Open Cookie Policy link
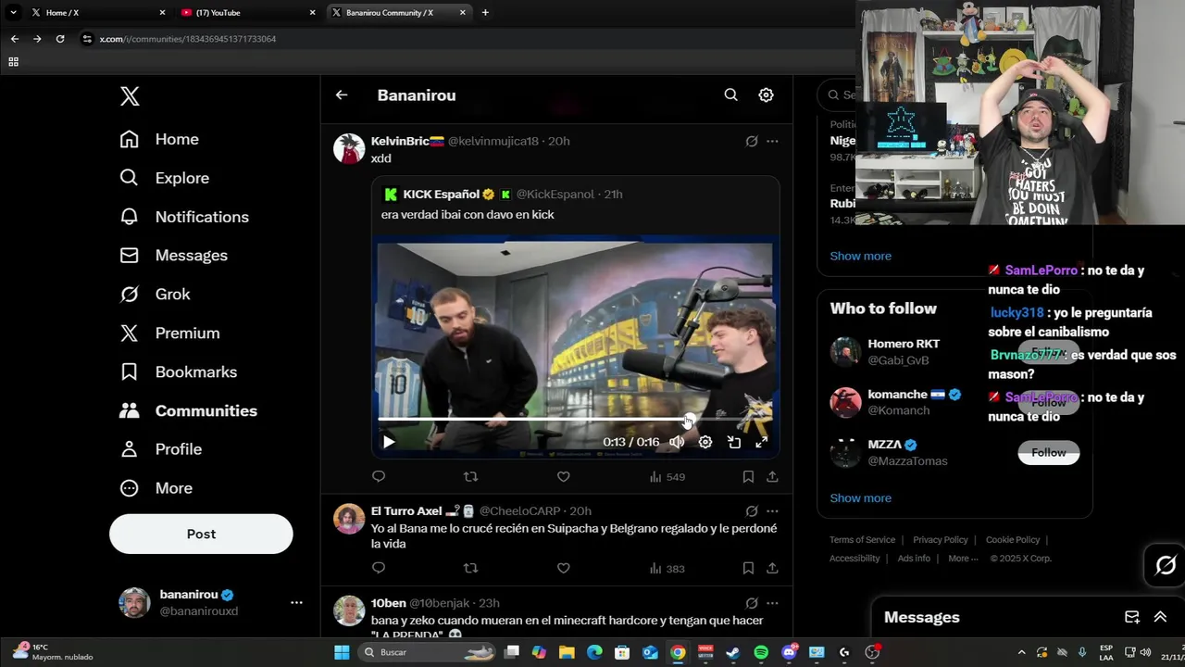This screenshot has width=1185, height=667. [x=1013, y=540]
